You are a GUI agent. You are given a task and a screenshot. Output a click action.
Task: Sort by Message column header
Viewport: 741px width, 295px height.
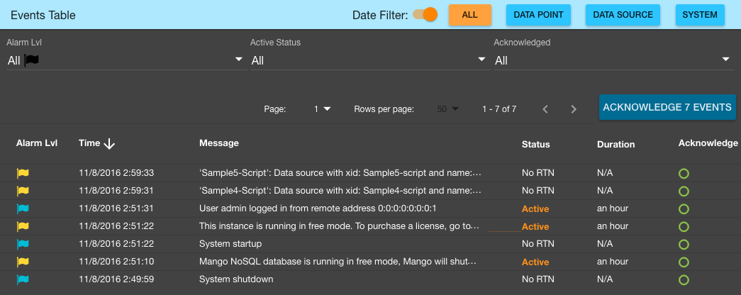pos(219,143)
